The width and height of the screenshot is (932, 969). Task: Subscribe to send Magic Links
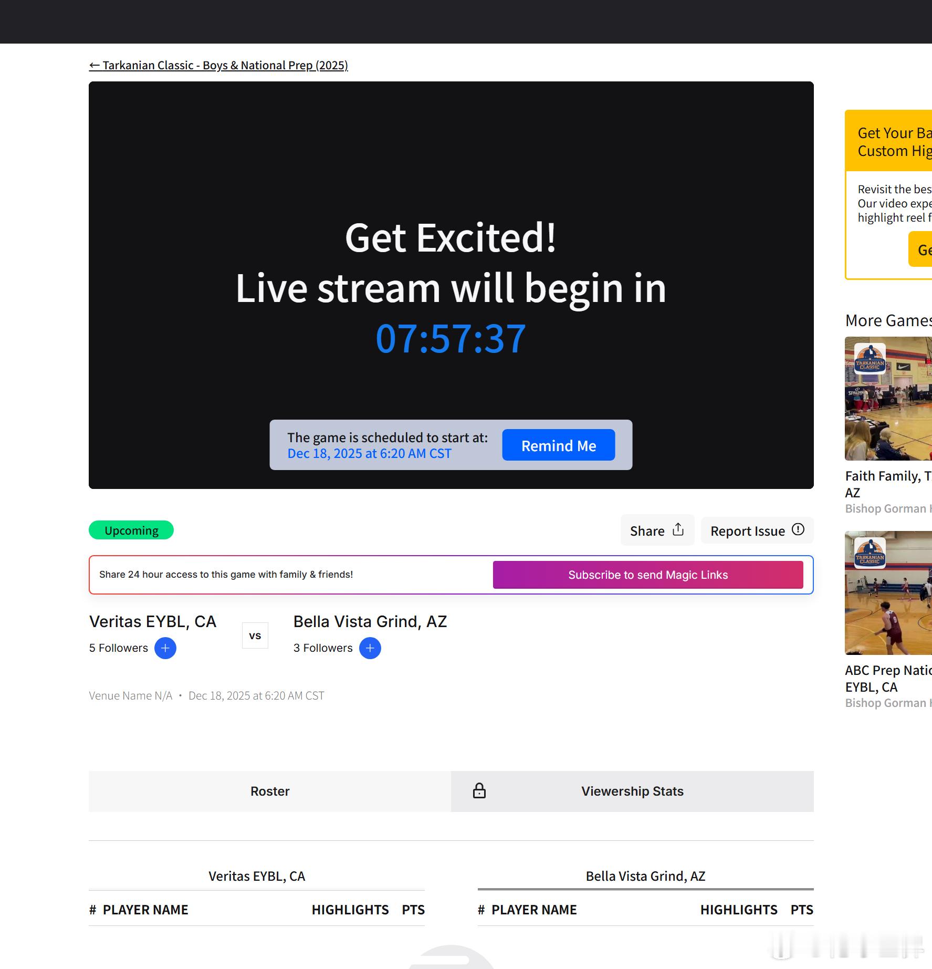(648, 575)
